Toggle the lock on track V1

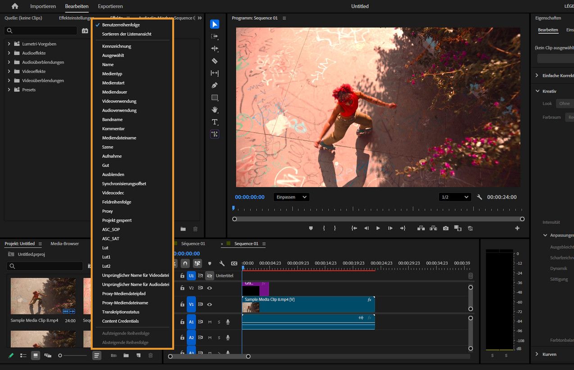click(x=182, y=304)
